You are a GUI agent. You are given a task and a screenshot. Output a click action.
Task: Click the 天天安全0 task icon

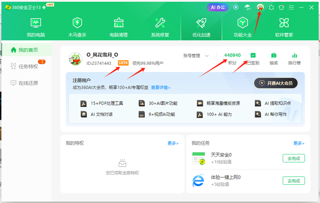198,158
